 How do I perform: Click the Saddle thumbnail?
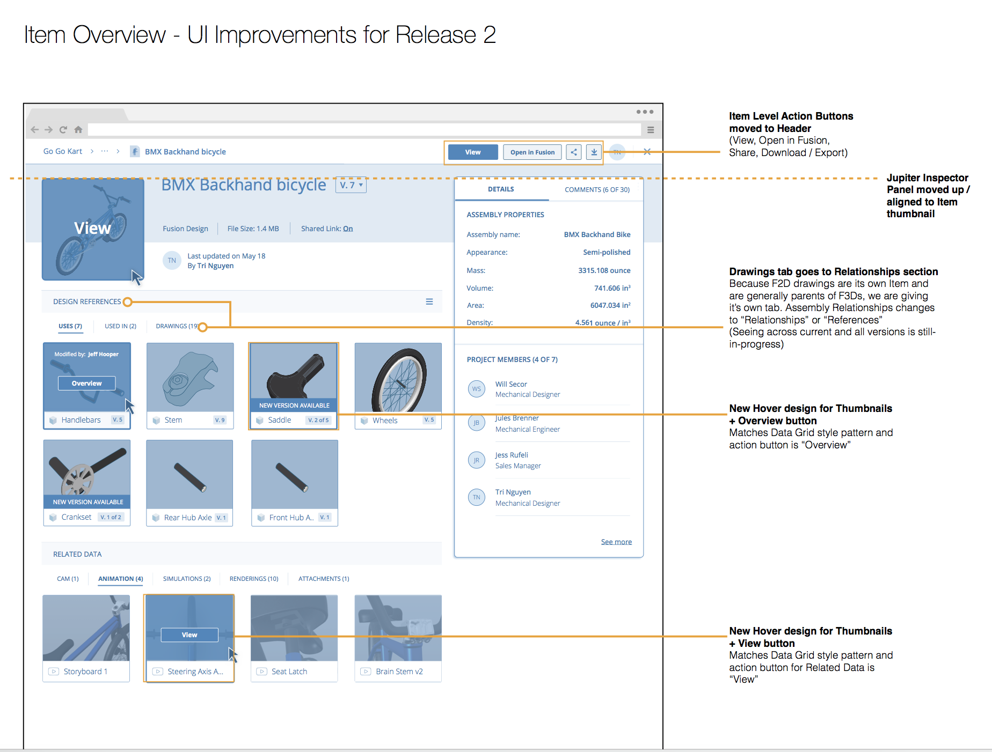pyautogui.click(x=294, y=386)
